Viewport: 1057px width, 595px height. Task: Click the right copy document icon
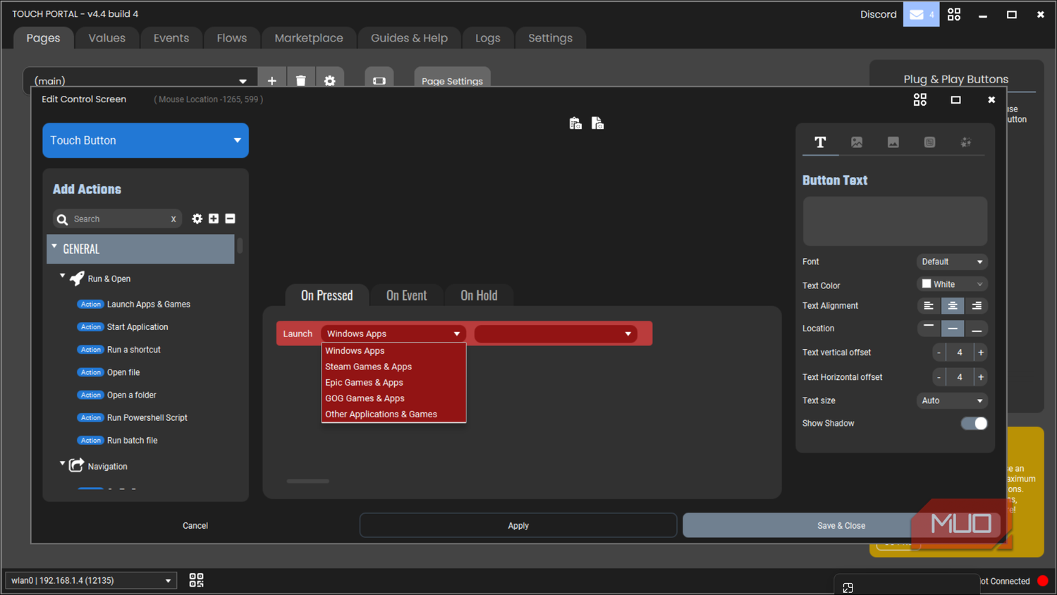click(x=597, y=123)
